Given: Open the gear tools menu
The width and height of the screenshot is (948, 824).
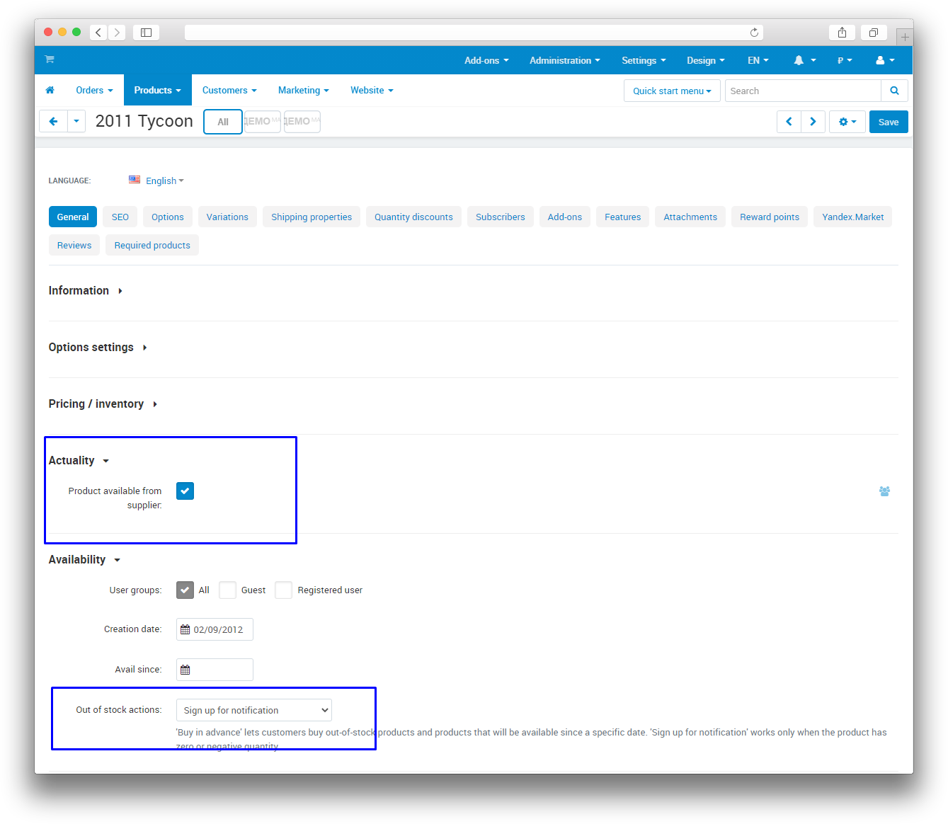Looking at the screenshot, I should pyautogui.click(x=847, y=122).
